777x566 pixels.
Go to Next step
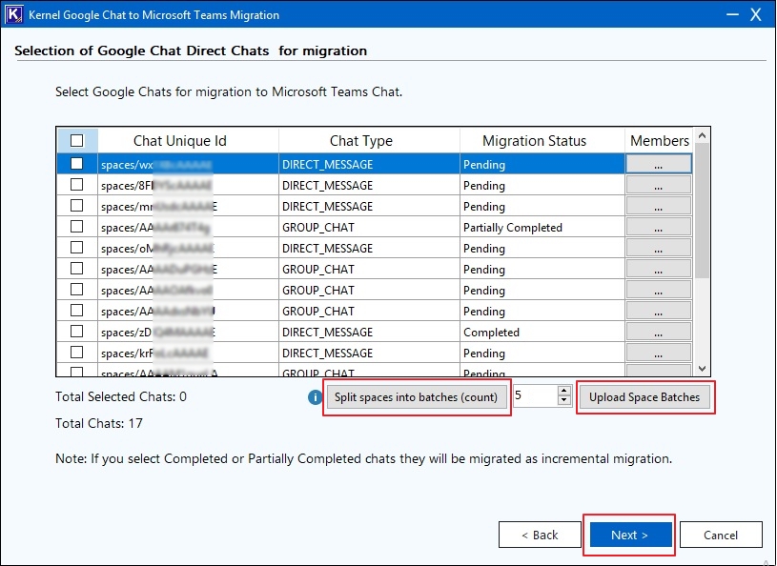630,535
